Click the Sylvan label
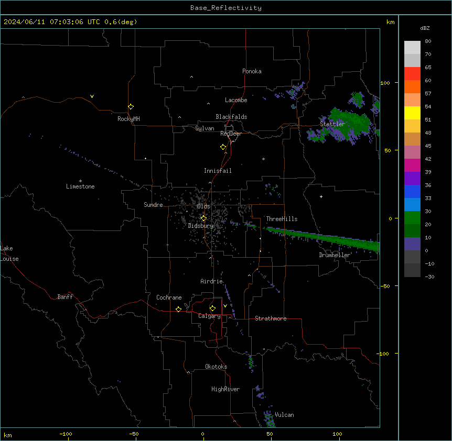This screenshot has height=441, width=452. tap(205, 128)
